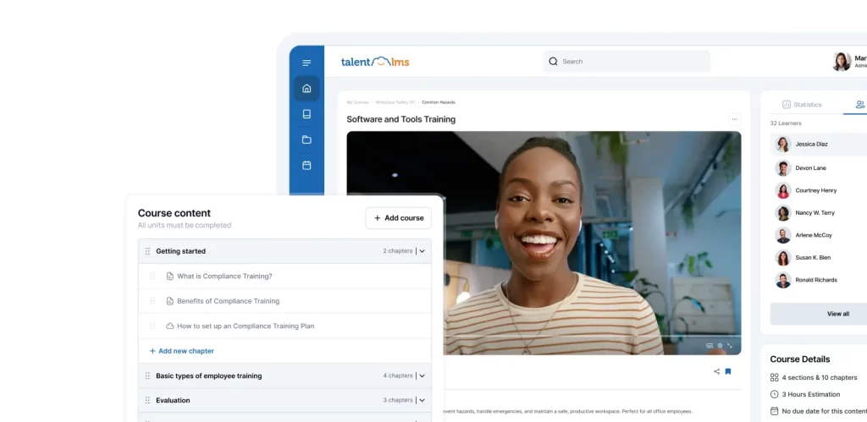Click the search magnifier icon
867x422 pixels.
[553, 61]
